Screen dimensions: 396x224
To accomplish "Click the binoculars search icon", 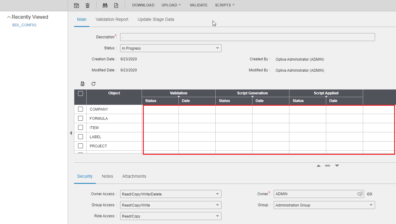I will pyautogui.click(x=105, y=5).
